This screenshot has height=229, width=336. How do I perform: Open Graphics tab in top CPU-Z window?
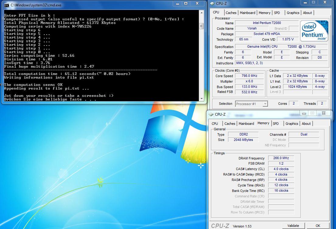(x=293, y=13)
